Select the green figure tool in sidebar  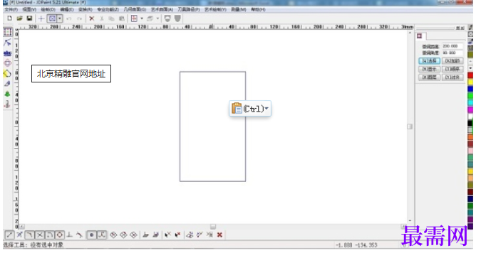coord(7,94)
